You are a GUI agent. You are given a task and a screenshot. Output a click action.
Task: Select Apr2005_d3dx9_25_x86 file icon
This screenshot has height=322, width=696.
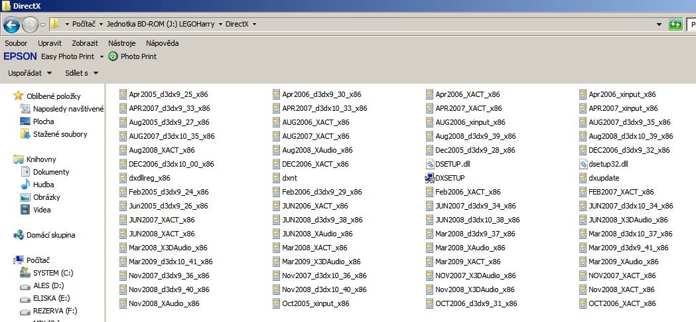(123, 94)
